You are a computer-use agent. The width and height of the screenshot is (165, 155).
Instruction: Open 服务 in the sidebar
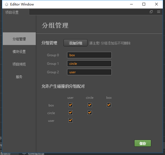click(19, 77)
